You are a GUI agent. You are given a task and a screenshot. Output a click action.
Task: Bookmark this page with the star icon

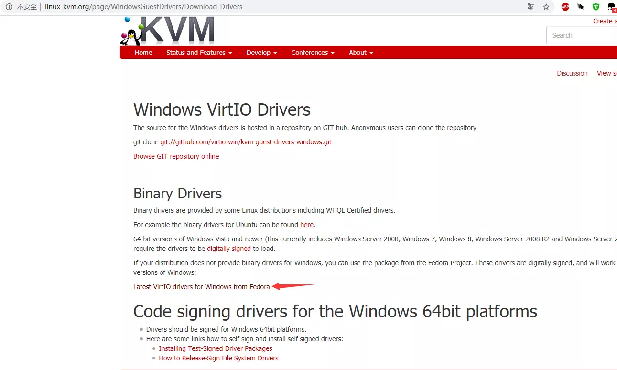click(546, 7)
